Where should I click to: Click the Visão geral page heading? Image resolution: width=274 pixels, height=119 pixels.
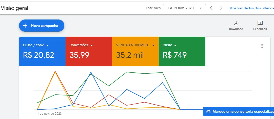click(14, 8)
